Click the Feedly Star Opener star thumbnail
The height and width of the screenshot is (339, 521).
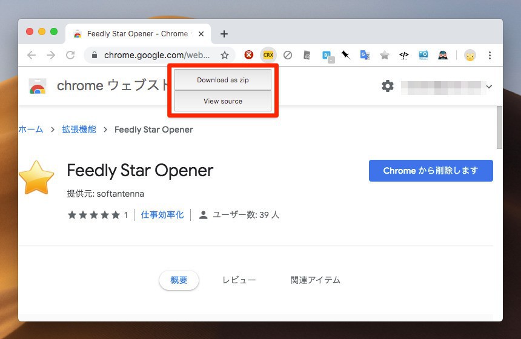point(36,177)
